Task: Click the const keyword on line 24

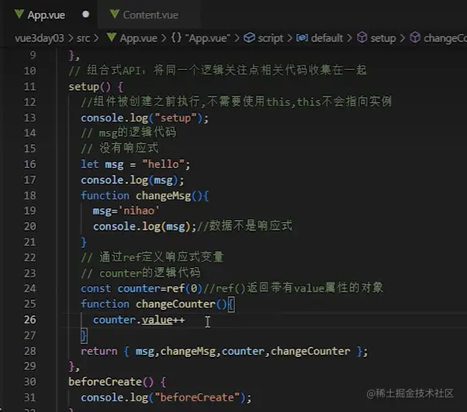Action: [95, 288]
